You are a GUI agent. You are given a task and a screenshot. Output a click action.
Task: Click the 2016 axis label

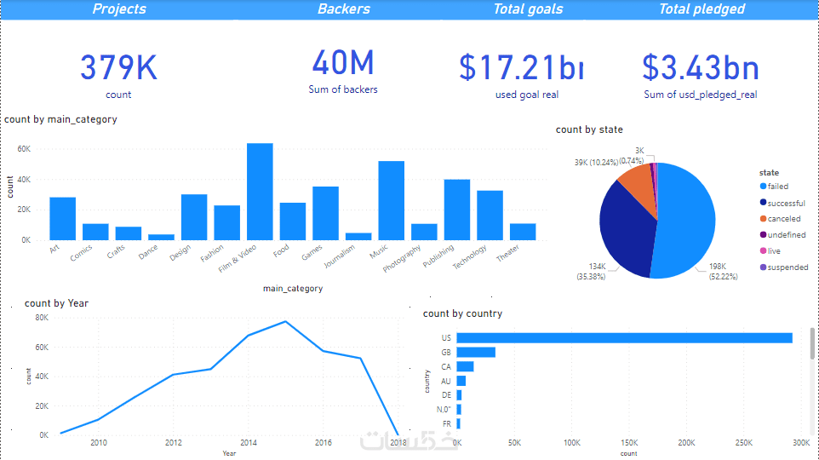click(x=324, y=442)
